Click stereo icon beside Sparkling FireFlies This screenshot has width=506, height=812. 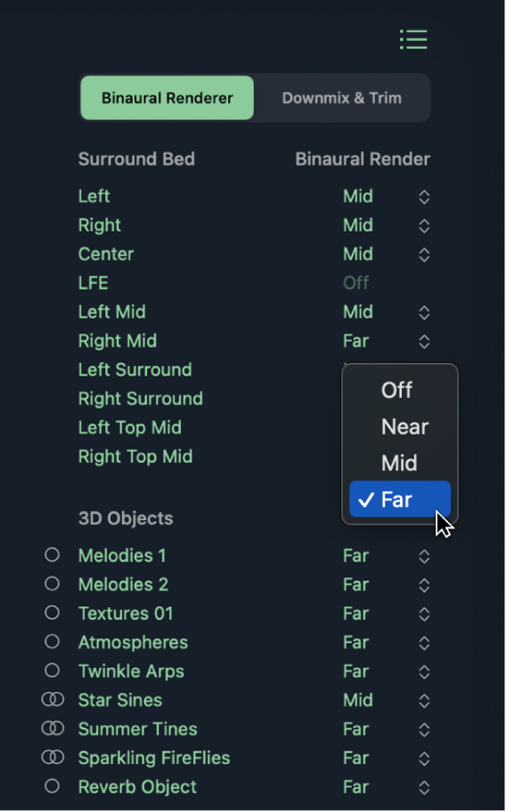click(x=53, y=758)
